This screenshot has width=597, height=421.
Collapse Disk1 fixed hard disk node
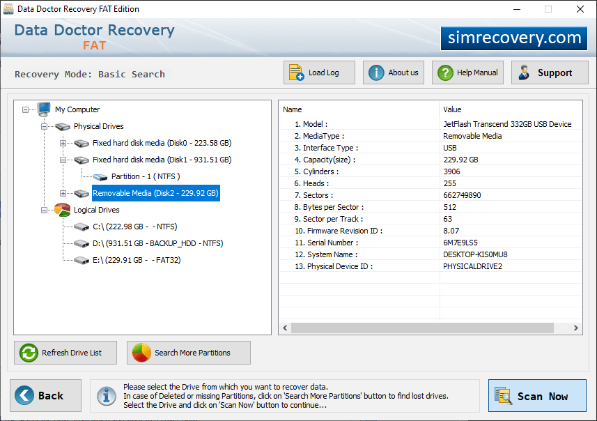tap(63, 160)
